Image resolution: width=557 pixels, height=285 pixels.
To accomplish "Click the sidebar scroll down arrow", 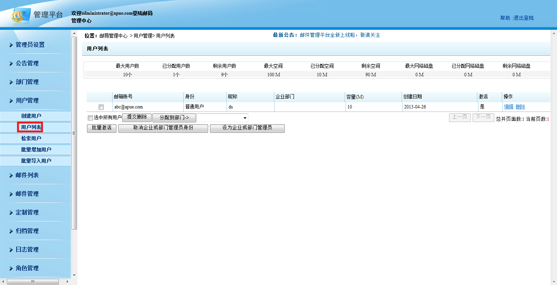I will coord(74,275).
